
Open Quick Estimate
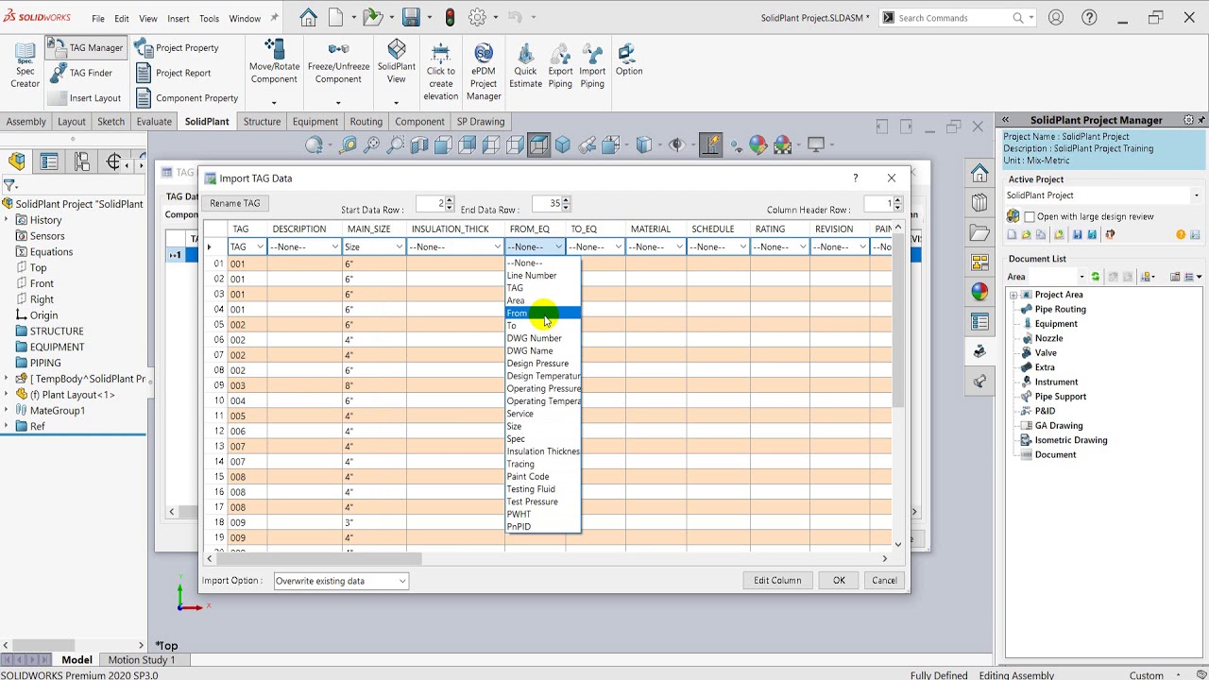[x=525, y=66]
